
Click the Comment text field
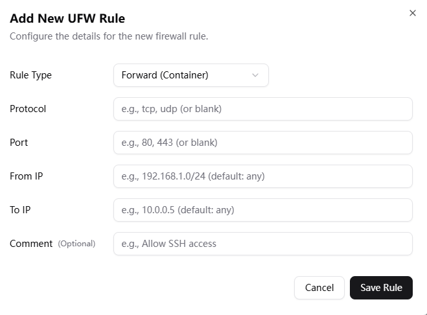262,244
